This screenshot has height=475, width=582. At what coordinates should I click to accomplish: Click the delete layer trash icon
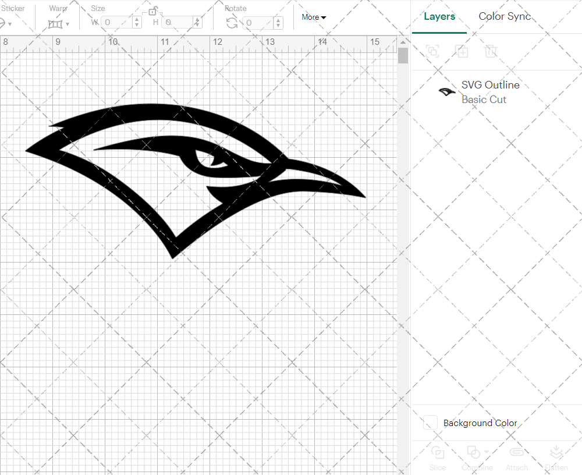click(x=491, y=52)
